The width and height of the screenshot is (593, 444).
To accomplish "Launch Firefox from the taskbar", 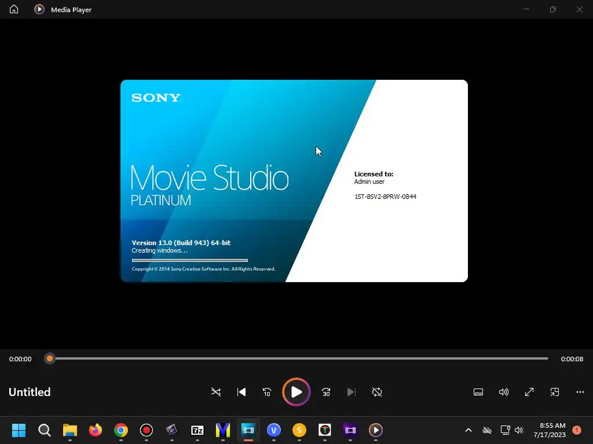I will coord(96,430).
